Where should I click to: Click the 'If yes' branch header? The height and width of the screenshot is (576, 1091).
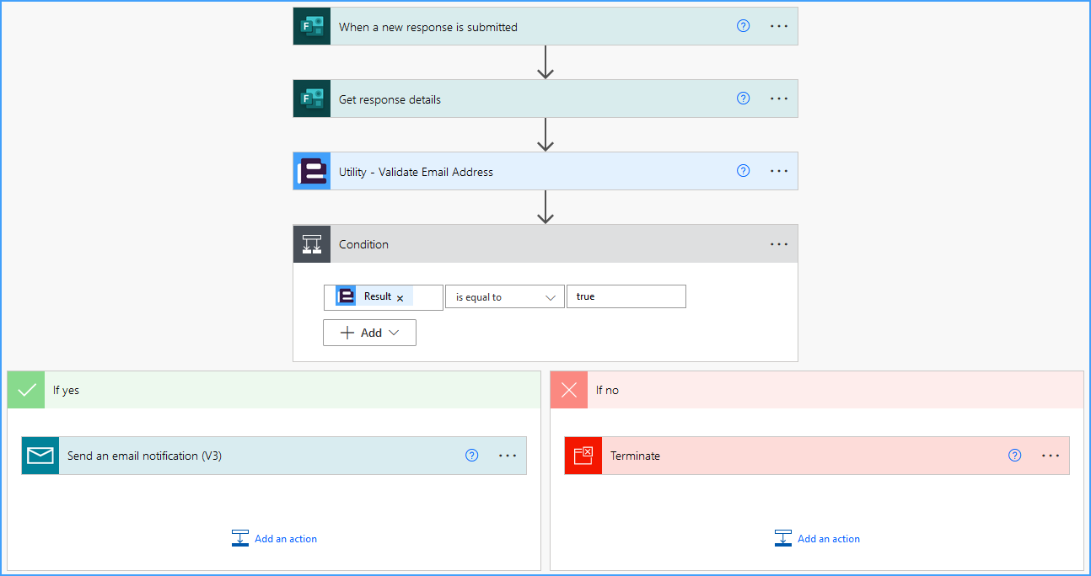[274, 390]
